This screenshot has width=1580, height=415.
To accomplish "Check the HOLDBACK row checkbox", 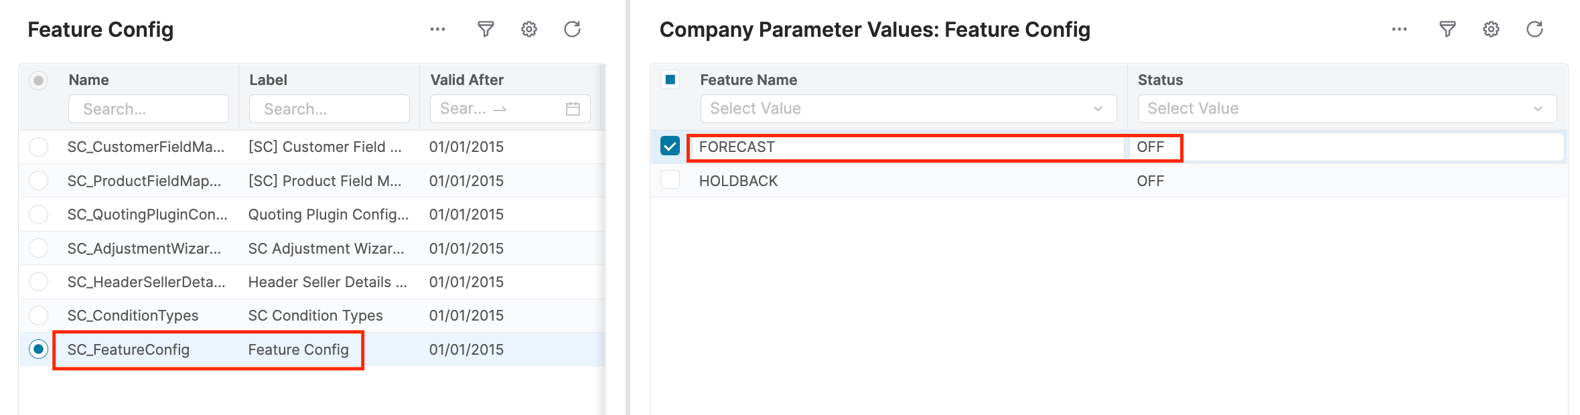I will 670,180.
